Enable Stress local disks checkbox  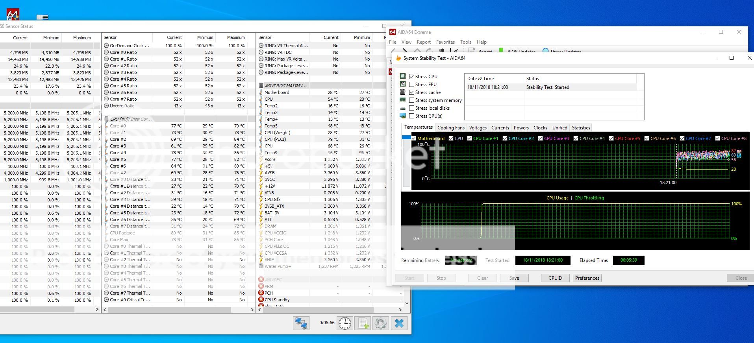coord(411,108)
